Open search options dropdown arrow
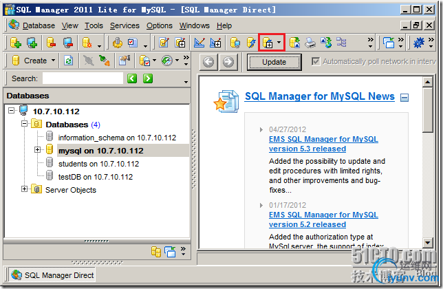 [x=186, y=82]
